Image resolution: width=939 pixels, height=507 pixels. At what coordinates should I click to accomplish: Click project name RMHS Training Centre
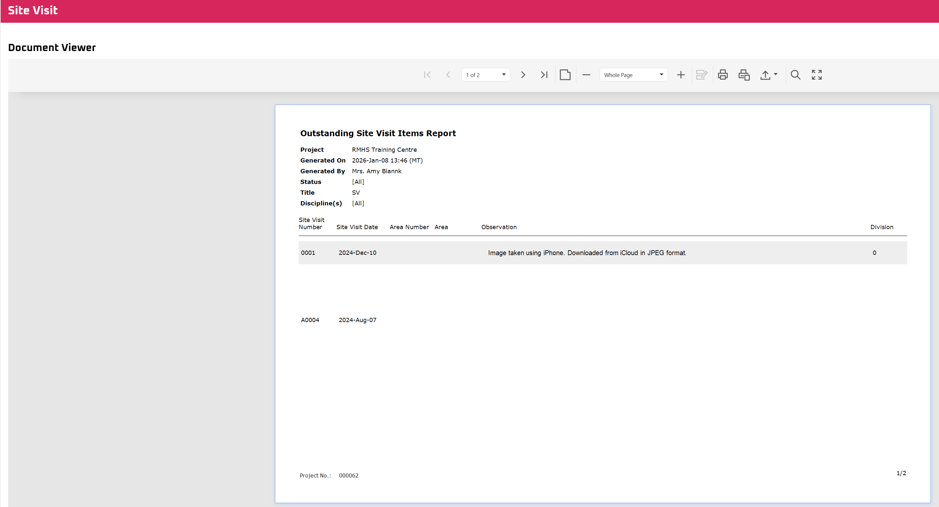click(x=384, y=150)
